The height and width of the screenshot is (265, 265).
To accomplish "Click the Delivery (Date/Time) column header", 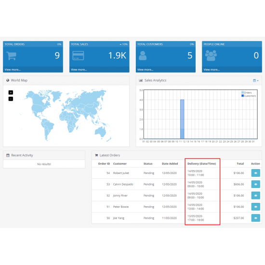I will pyautogui.click(x=201, y=164).
